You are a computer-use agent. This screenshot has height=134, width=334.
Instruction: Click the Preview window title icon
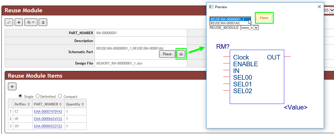click(x=211, y=7)
